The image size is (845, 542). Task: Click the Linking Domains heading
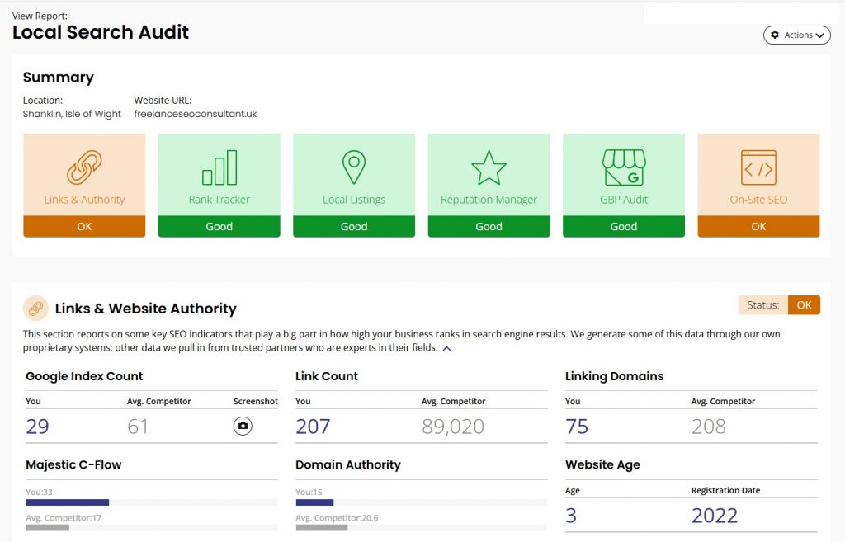614,376
